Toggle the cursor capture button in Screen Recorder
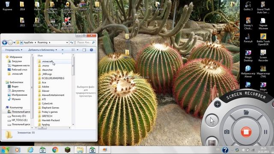This screenshot has width=274, height=154. 212,120
